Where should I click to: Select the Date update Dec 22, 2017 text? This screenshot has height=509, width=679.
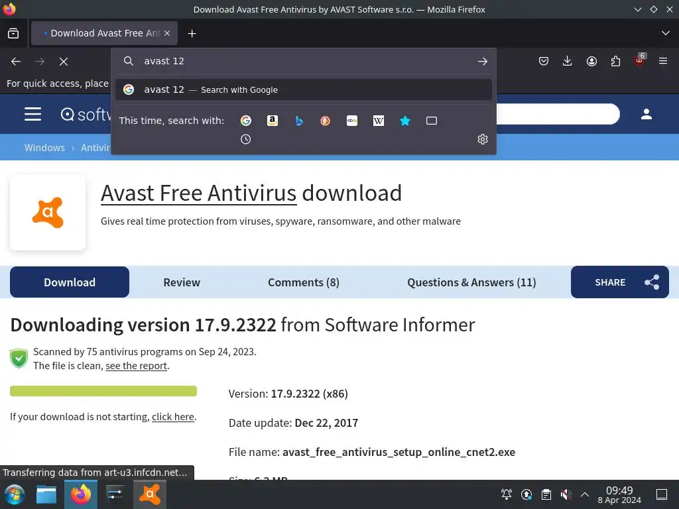[x=293, y=423]
